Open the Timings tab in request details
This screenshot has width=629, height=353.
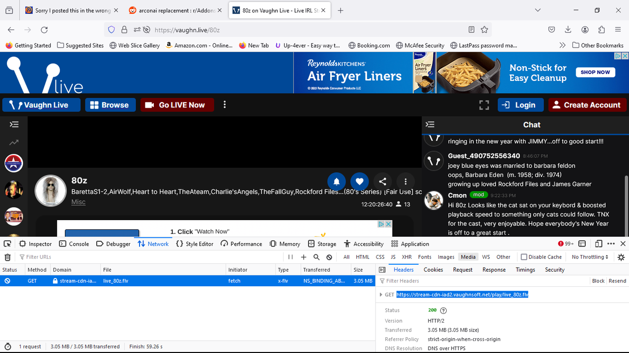tap(525, 270)
